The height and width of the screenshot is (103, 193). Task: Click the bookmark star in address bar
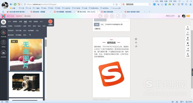coord(116,4)
